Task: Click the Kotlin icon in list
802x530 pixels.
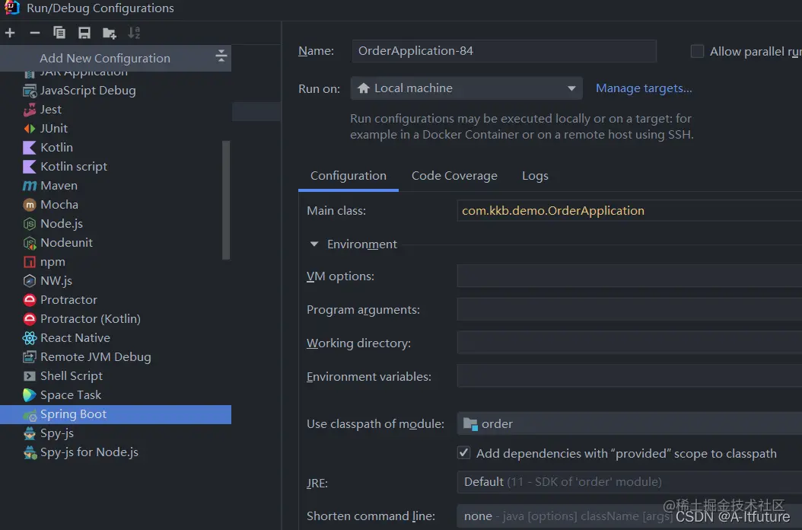Action: [30, 148]
